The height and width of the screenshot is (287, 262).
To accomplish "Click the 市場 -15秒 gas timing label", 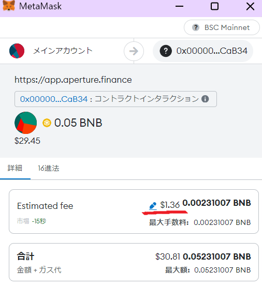I will (x=32, y=221).
